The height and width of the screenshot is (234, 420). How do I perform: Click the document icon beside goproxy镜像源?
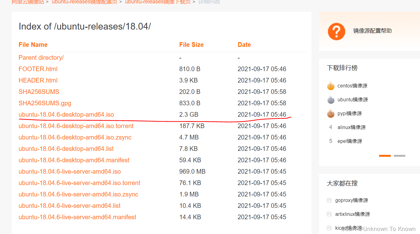click(329, 200)
